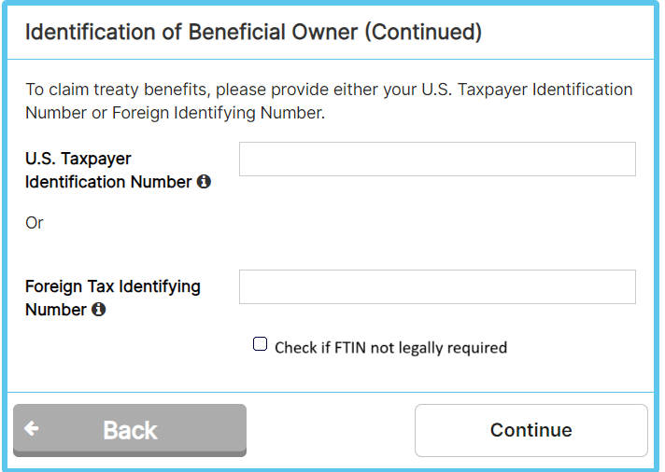This screenshot has height=472, width=665.
Task: Open info tooltip for Foreign Tax Identifying Number
Action: (x=98, y=310)
